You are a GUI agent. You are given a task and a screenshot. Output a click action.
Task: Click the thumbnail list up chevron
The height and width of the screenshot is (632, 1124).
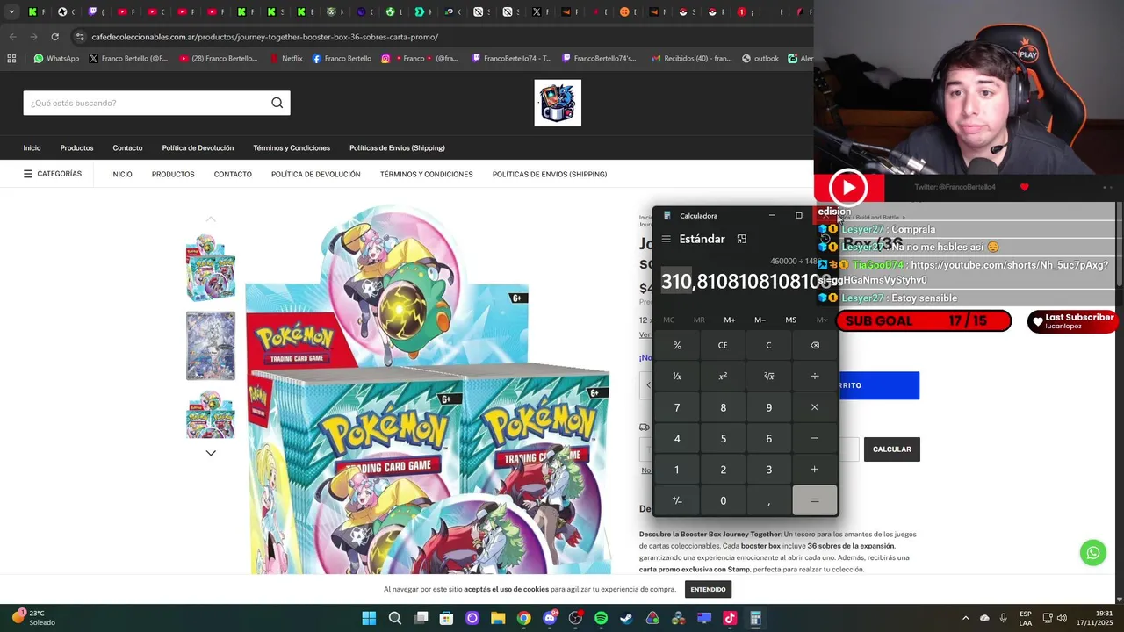point(211,219)
